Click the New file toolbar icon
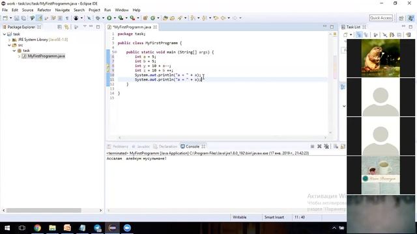This screenshot has height=234, width=417. pos(5,18)
